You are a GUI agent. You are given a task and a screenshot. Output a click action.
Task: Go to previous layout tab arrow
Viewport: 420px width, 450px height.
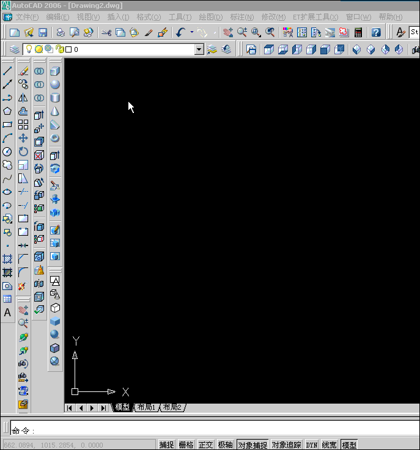(x=81, y=408)
